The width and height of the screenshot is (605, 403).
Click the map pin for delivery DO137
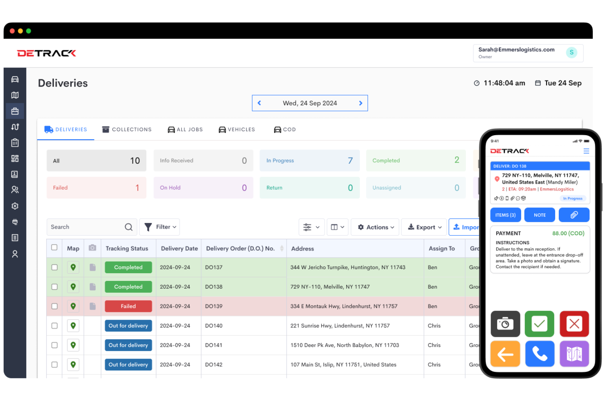[x=73, y=267]
